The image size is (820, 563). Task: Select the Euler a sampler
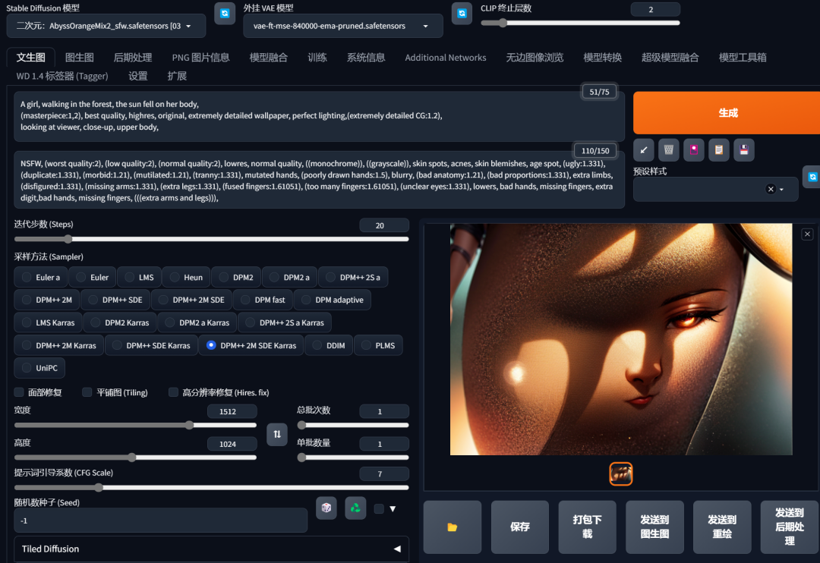[x=41, y=278]
